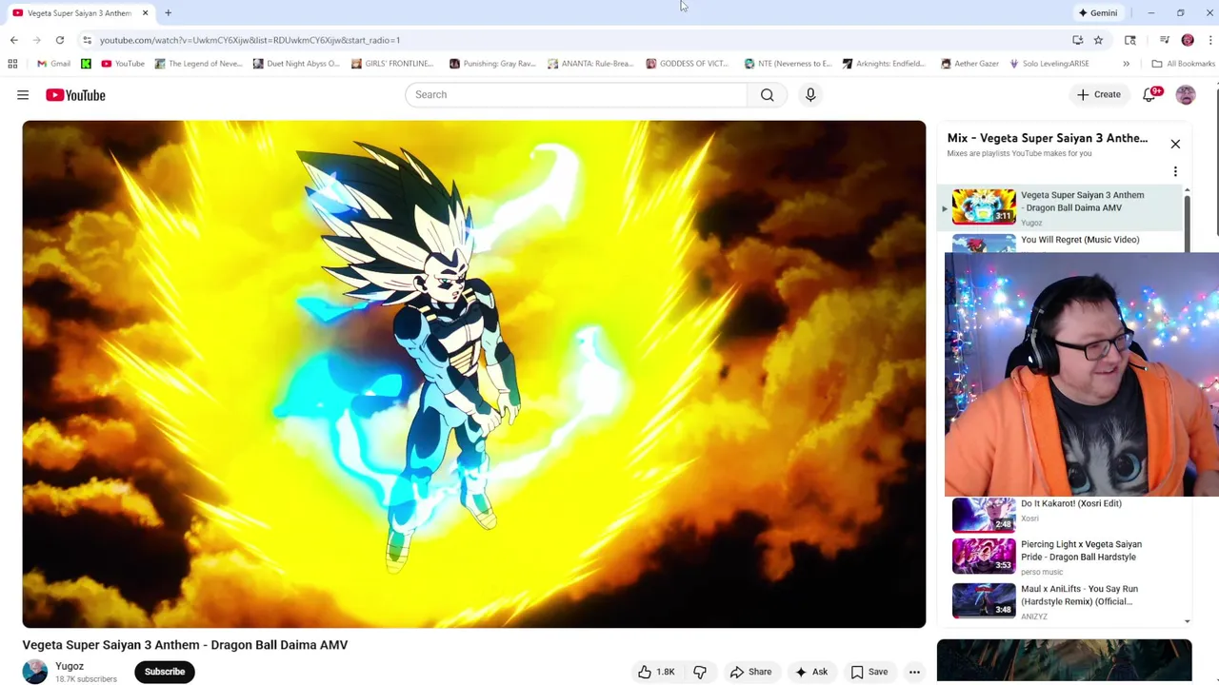1219x685 pixels.
Task: Open the Ask AI button
Action: click(811, 672)
